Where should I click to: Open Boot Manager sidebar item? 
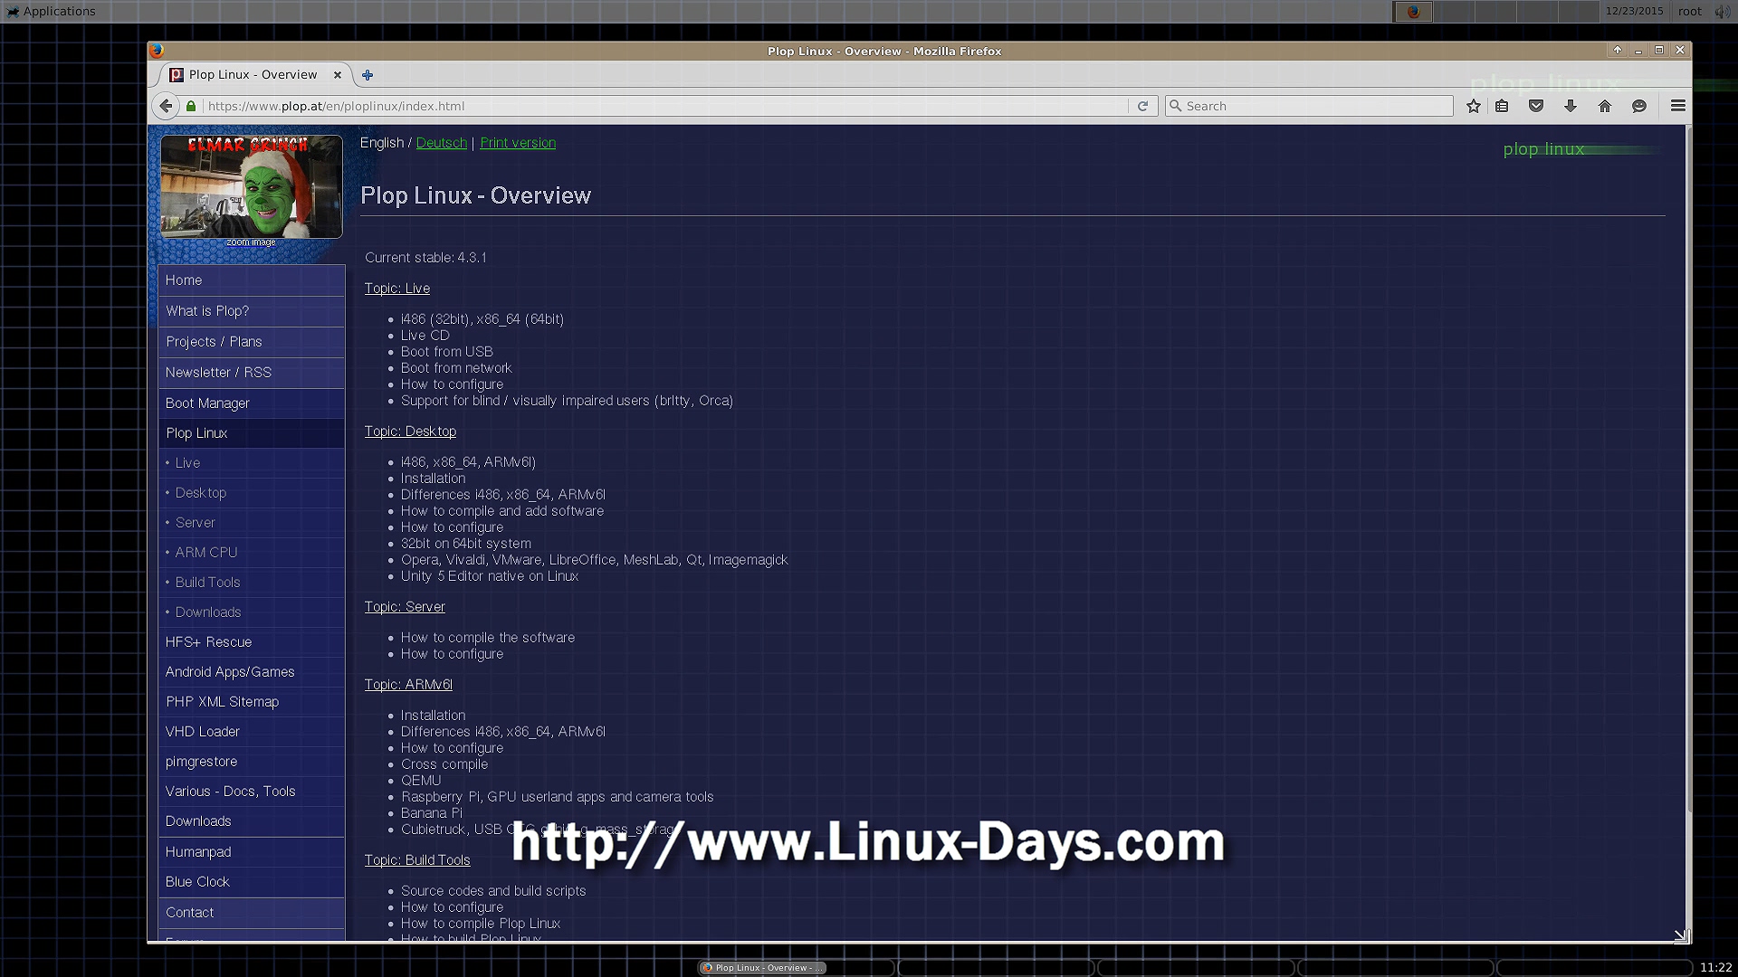[x=252, y=403]
